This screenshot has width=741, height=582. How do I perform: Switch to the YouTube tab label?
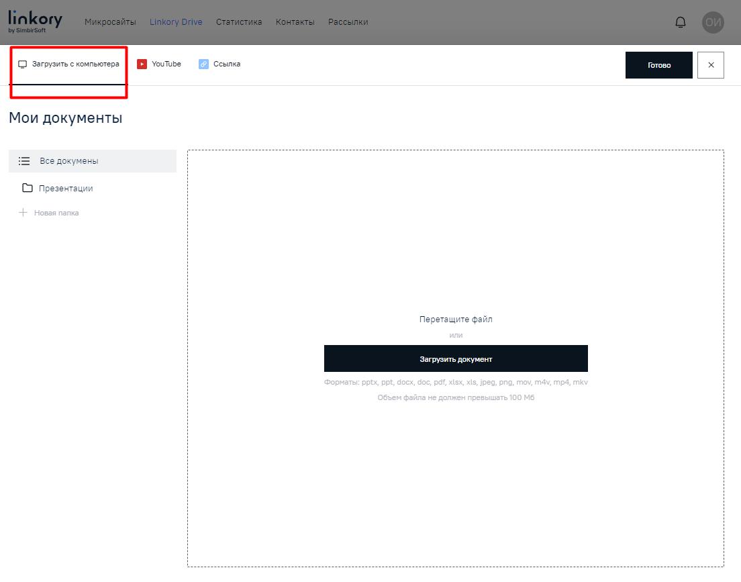pyautogui.click(x=166, y=64)
